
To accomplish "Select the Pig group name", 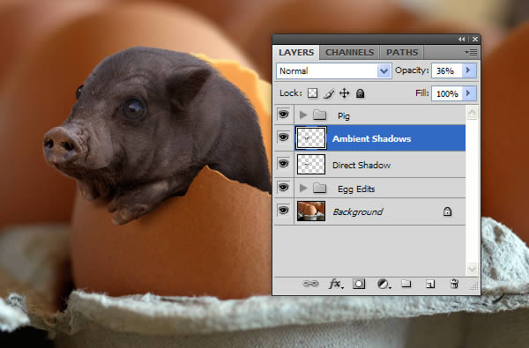I will pos(344,116).
